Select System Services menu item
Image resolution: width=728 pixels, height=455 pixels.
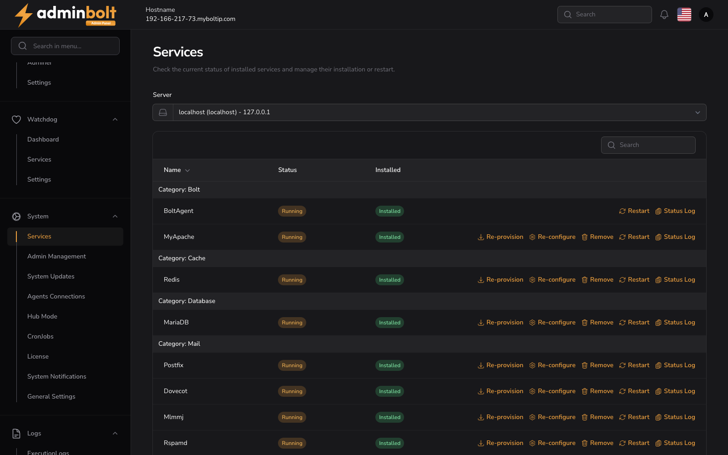click(65, 237)
